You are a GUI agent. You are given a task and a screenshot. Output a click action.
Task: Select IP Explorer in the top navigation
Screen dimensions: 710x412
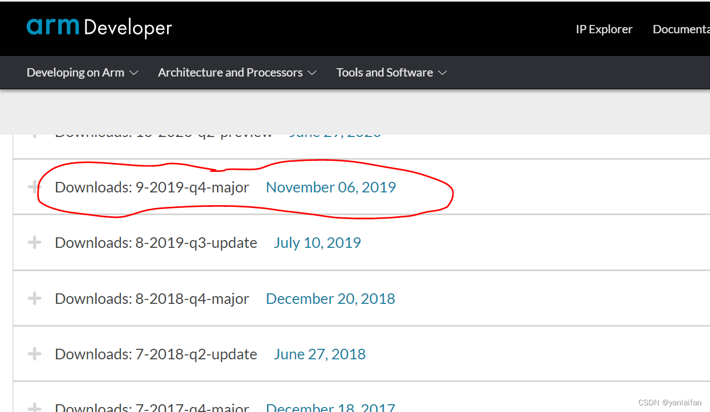[603, 29]
